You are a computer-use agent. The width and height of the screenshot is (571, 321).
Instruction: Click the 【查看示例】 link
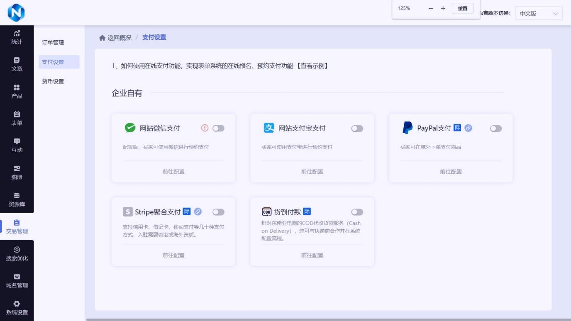(x=312, y=66)
